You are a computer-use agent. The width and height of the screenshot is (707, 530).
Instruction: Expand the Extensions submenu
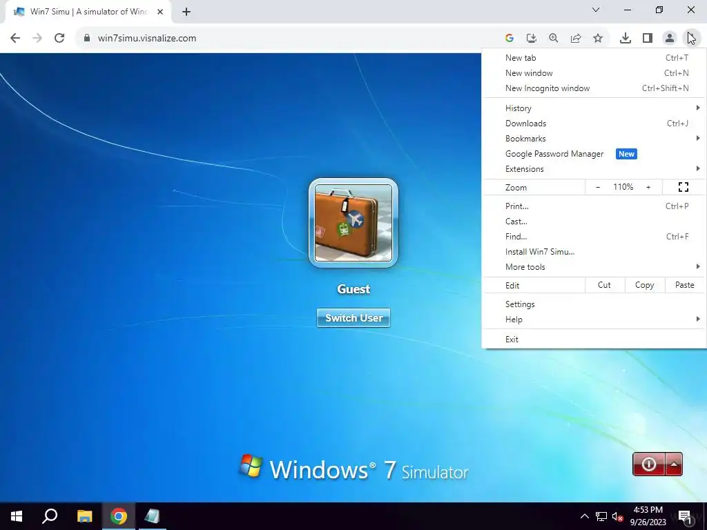point(594,169)
